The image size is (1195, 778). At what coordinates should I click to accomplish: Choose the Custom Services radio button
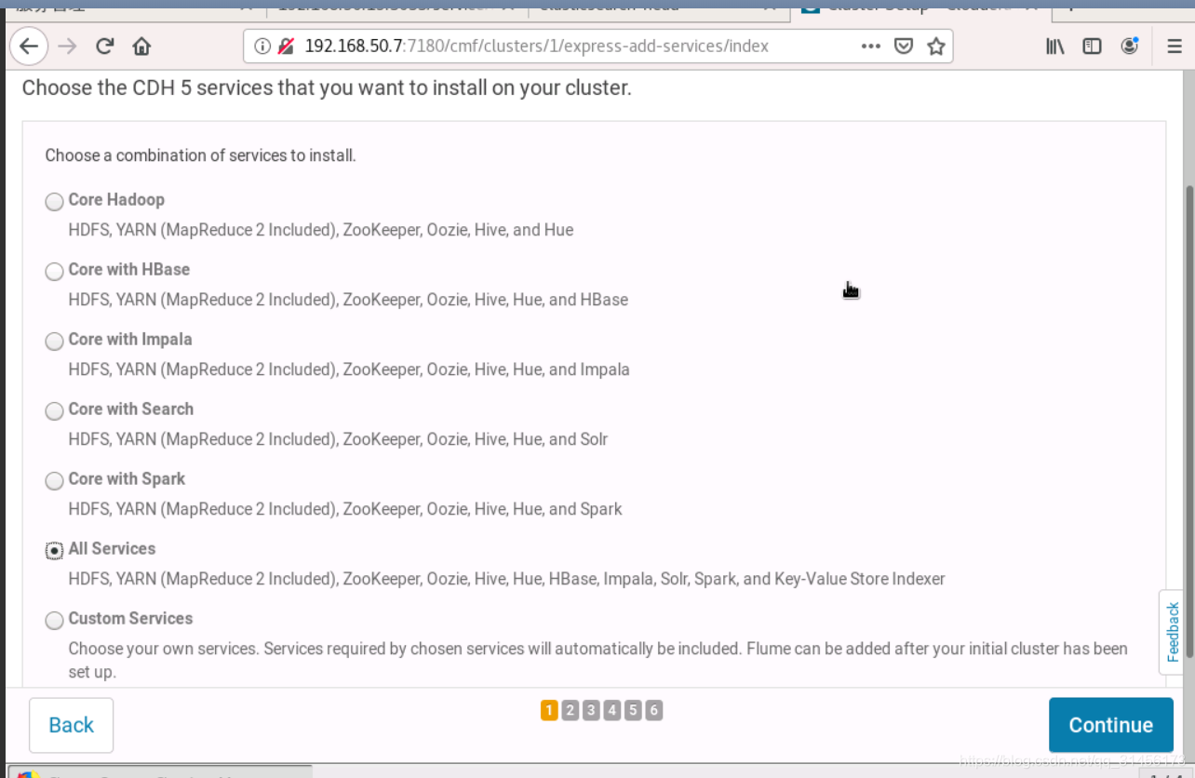[x=55, y=620]
